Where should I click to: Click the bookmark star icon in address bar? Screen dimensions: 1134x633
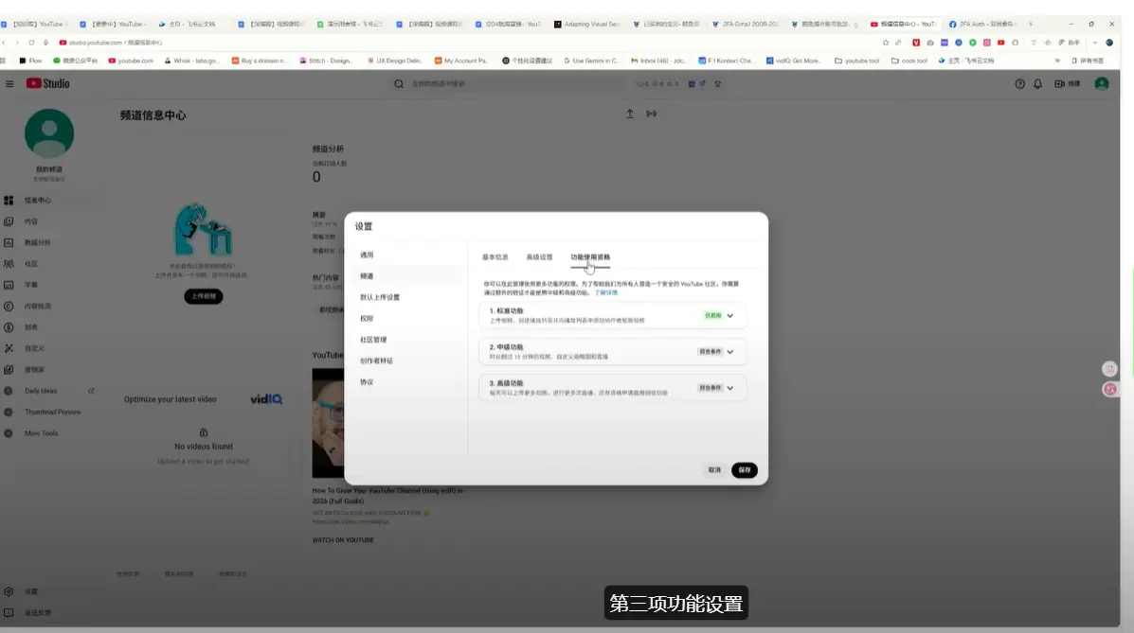pos(885,43)
